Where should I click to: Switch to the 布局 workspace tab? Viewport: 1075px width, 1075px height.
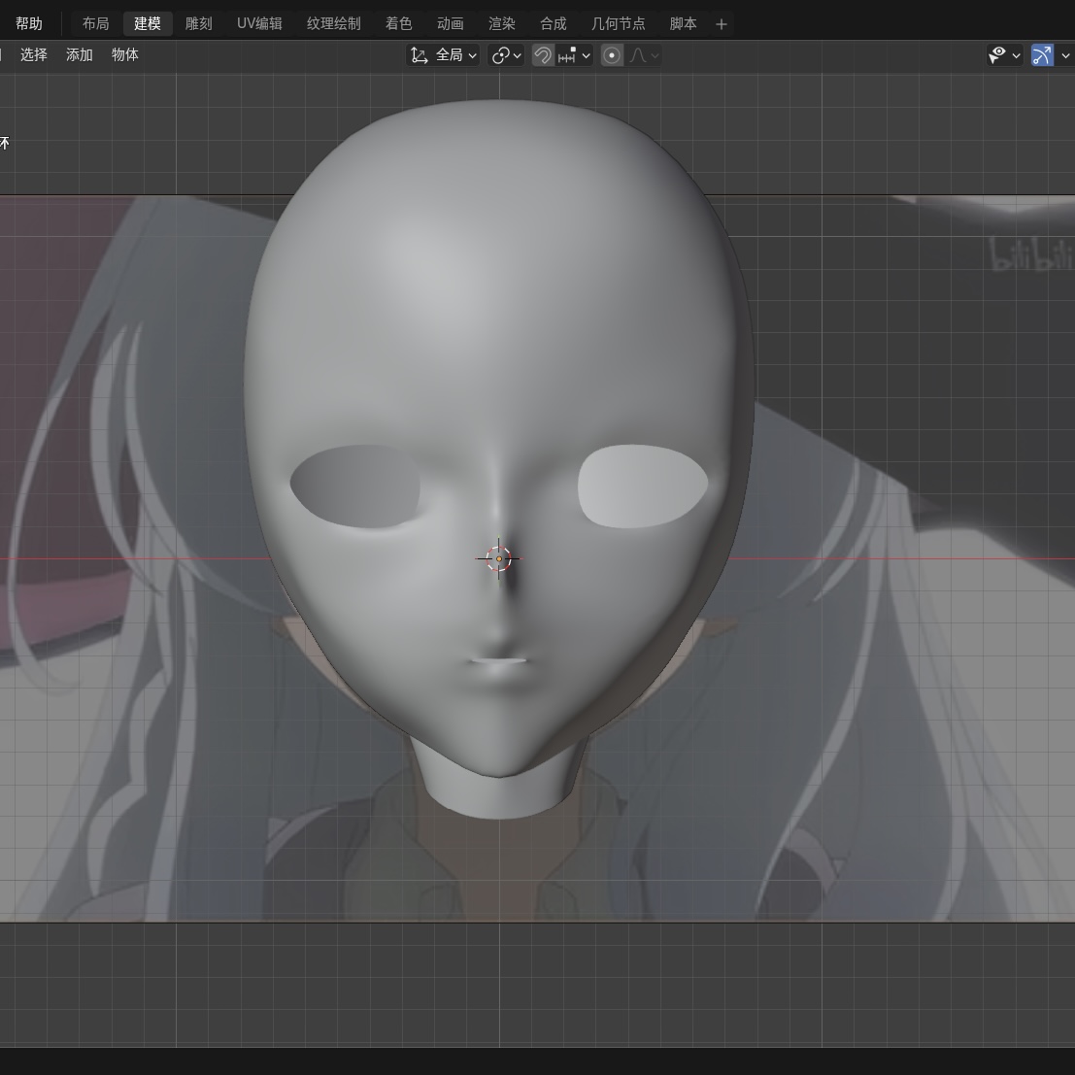coord(95,24)
